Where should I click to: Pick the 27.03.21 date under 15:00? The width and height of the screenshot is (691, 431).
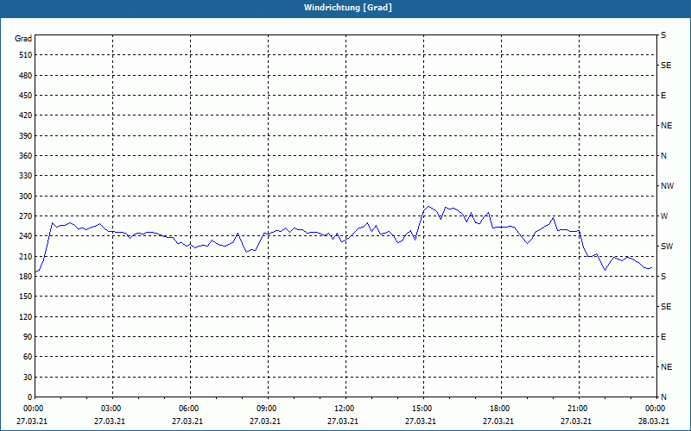point(421,422)
